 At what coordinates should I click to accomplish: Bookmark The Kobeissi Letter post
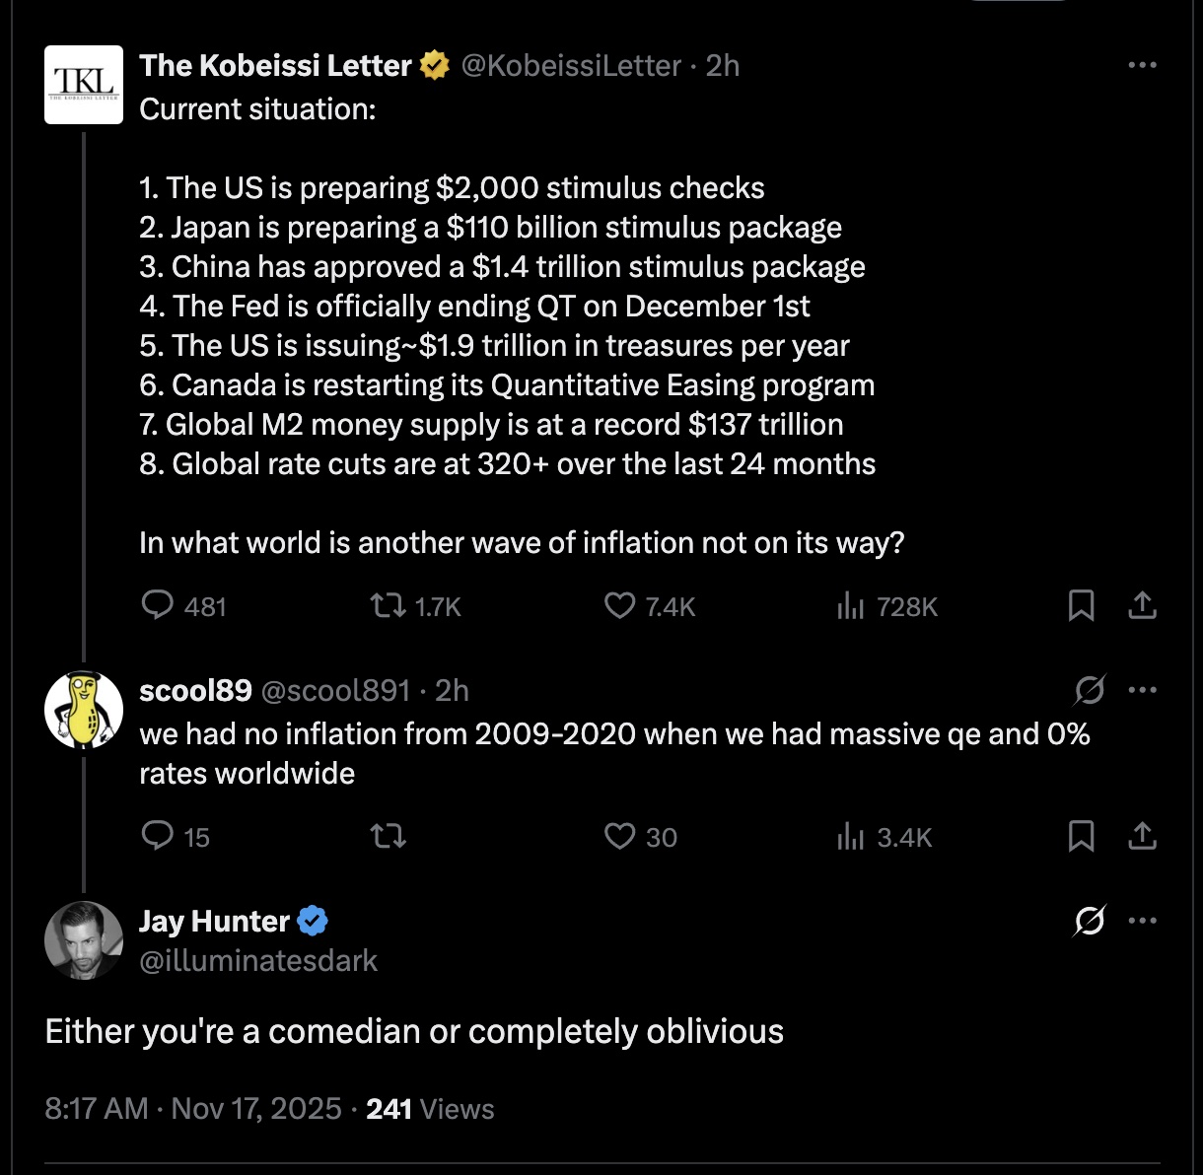pos(1081,605)
